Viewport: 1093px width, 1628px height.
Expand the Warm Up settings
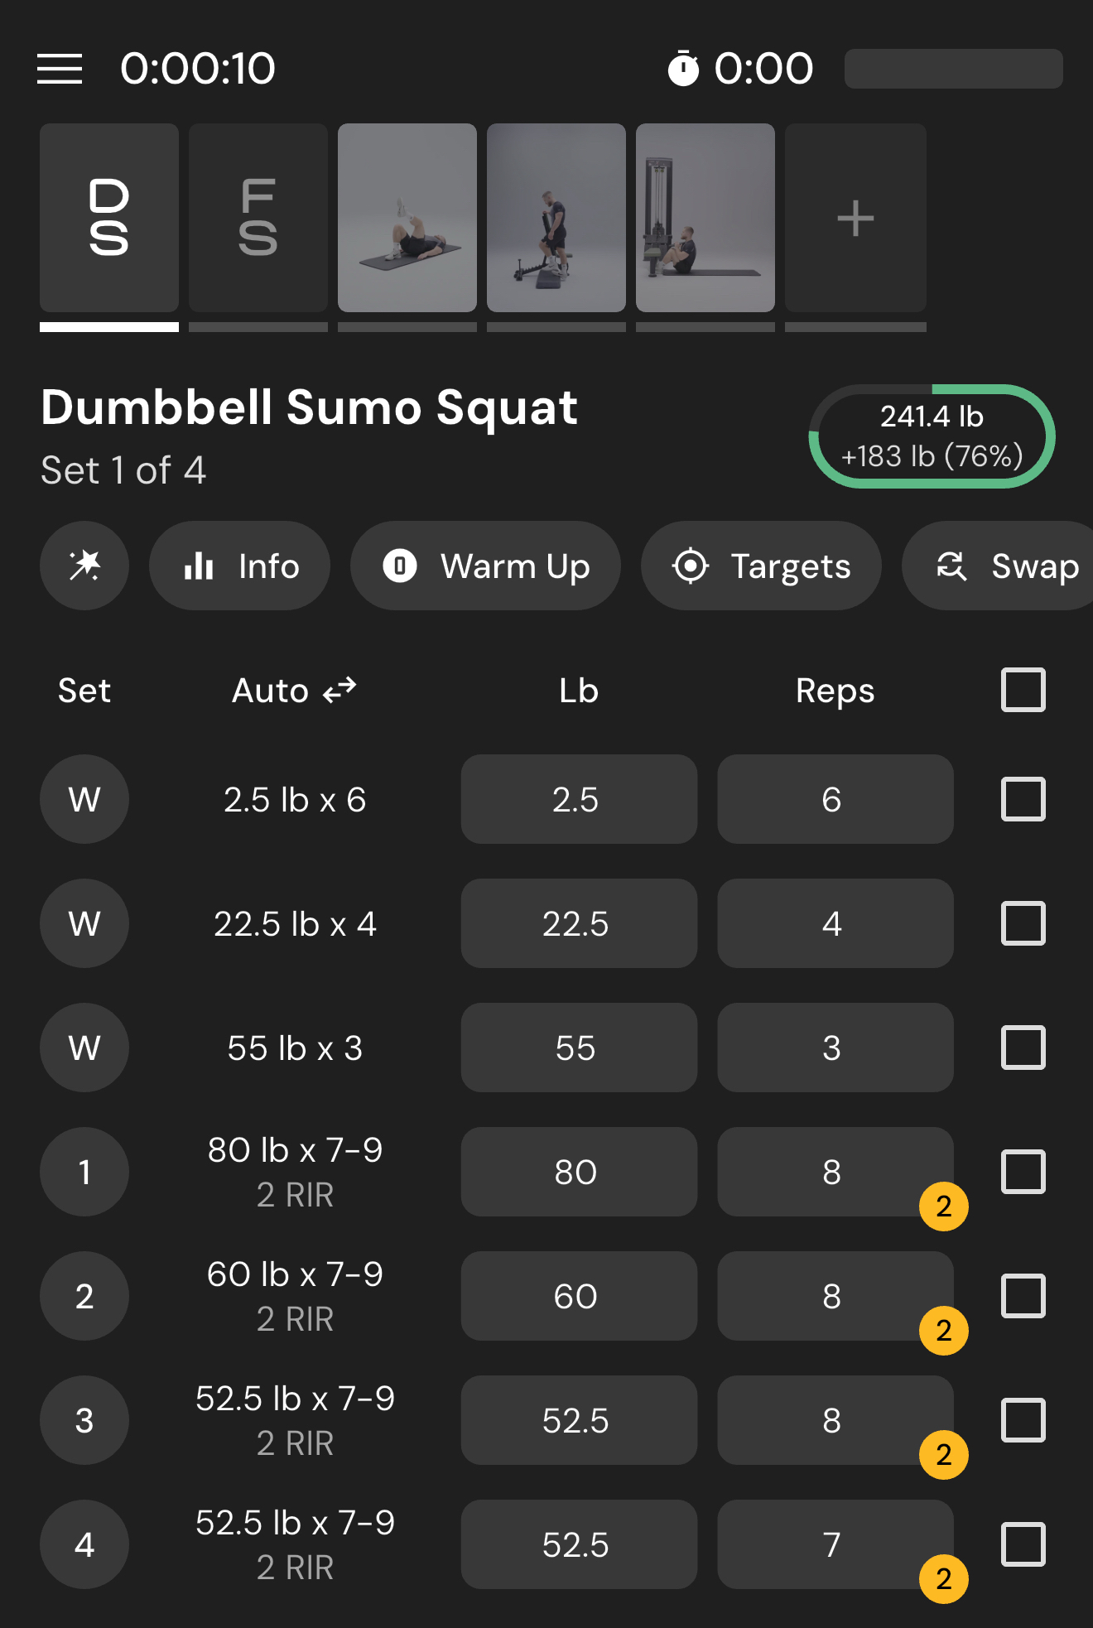485,566
